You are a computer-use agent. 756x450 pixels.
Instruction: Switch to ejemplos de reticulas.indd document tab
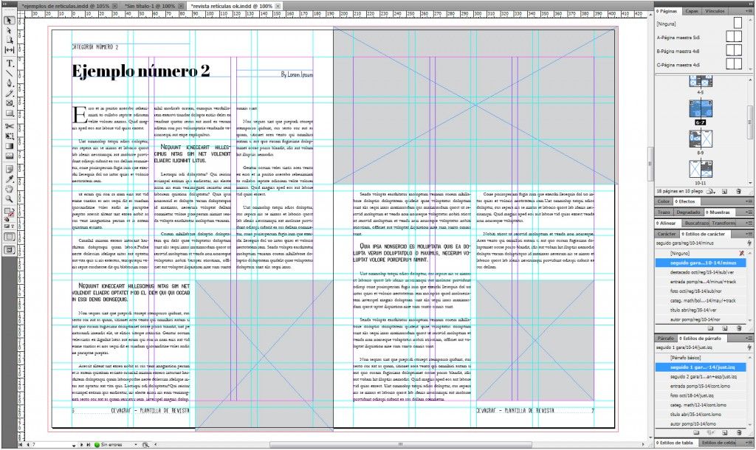pos(66,6)
